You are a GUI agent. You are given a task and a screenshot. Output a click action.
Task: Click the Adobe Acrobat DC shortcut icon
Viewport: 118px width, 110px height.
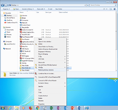[x=21, y=30]
